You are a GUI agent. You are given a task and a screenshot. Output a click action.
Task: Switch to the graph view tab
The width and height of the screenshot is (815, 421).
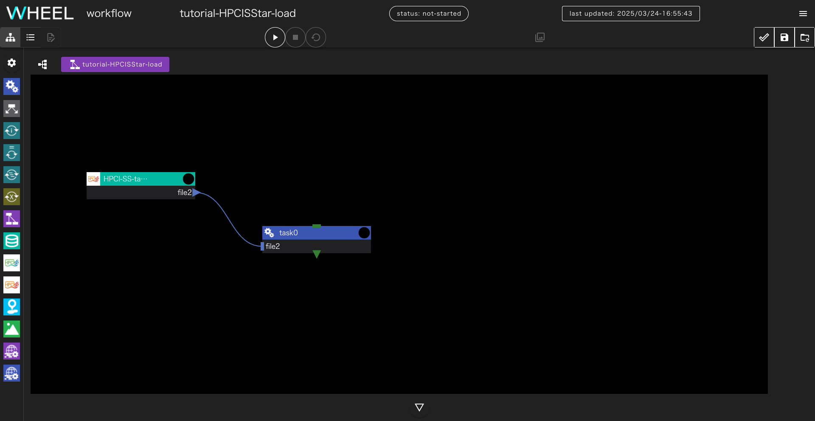coord(11,37)
